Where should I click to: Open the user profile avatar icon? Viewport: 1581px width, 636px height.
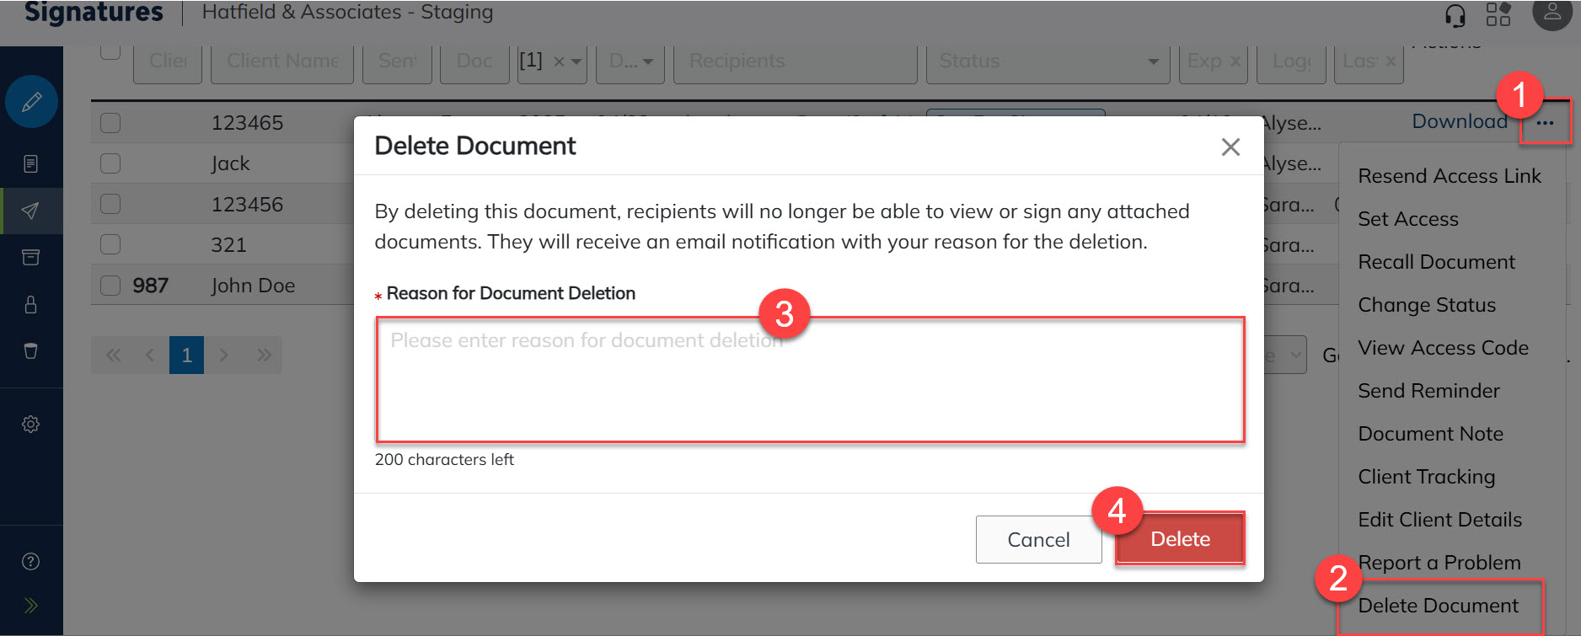pyautogui.click(x=1552, y=13)
